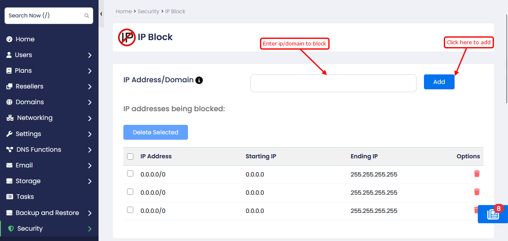The image size is (508, 241).
Task: Open the Security sidebar section
Action: (x=30, y=229)
